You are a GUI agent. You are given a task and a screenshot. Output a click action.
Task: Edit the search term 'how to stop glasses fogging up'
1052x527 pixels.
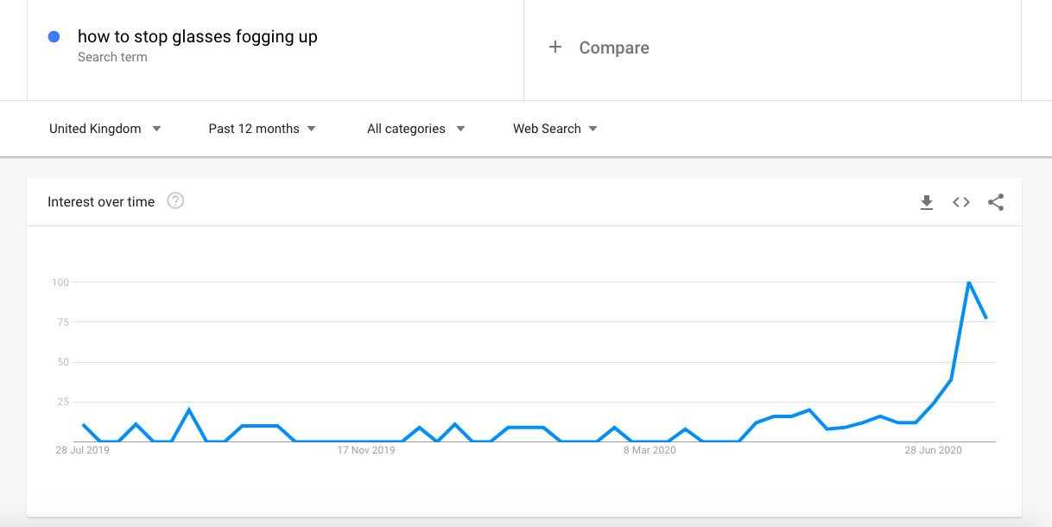(198, 36)
